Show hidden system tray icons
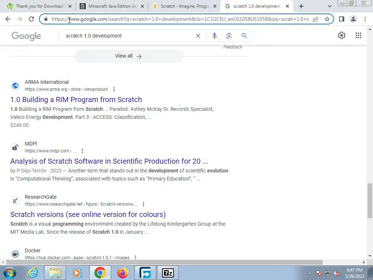Screen dimensions: 373x280 310,273
